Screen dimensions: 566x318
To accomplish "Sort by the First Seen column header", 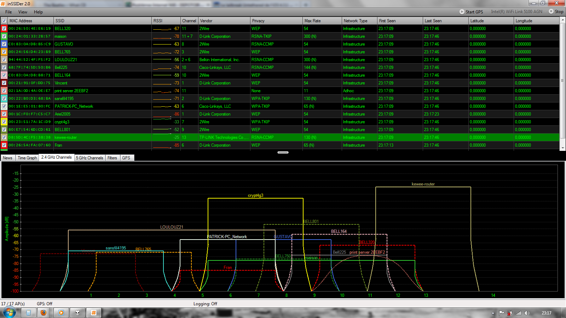I will [400, 21].
